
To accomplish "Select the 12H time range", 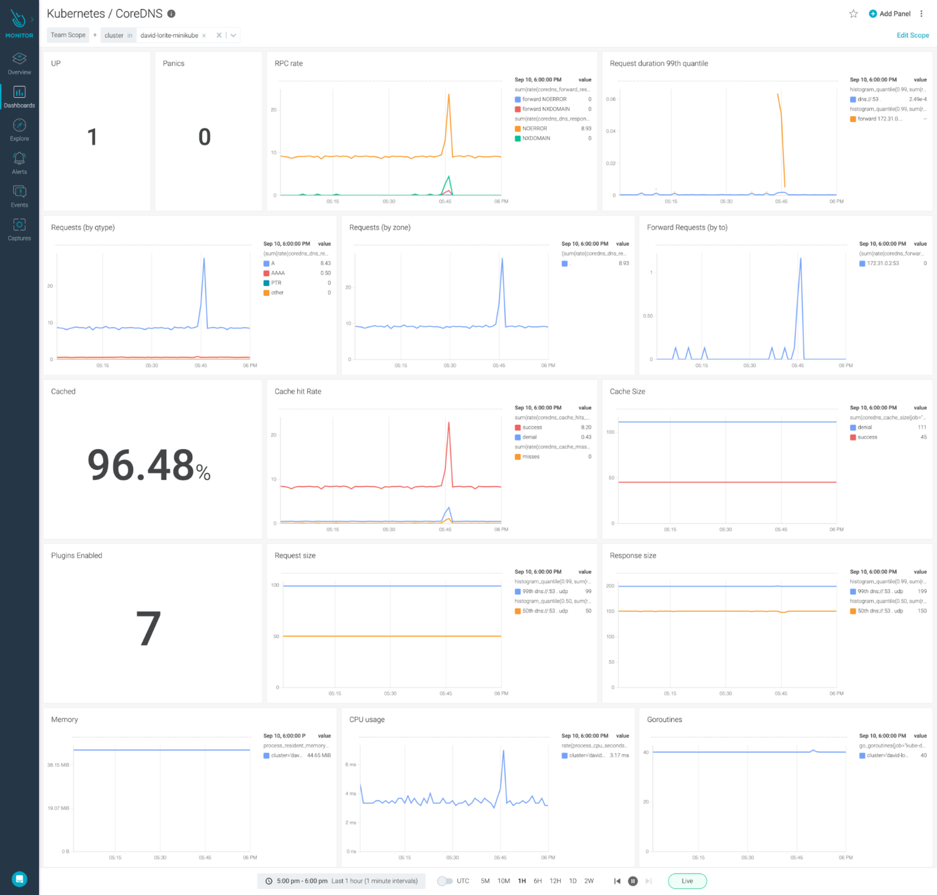I will (555, 881).
